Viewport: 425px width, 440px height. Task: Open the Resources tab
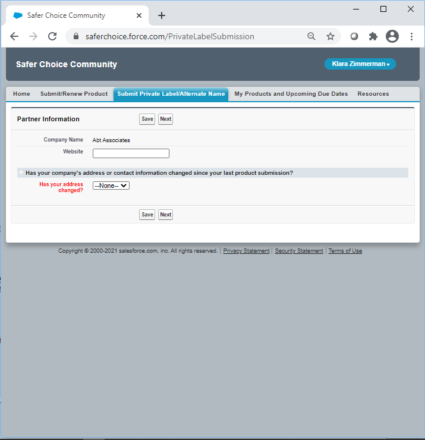(x=373, y=94)
